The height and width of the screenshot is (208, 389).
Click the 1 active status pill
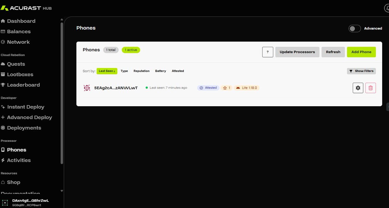coord(131,50)
